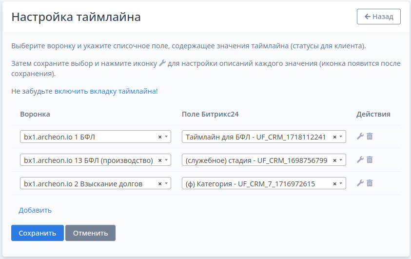Click the Назад back button
The height and width of the screenshot is (259, 411).
379,17
